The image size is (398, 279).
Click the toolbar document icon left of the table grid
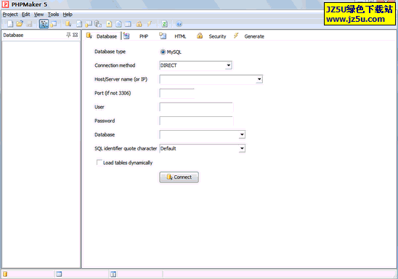point(118,24)
